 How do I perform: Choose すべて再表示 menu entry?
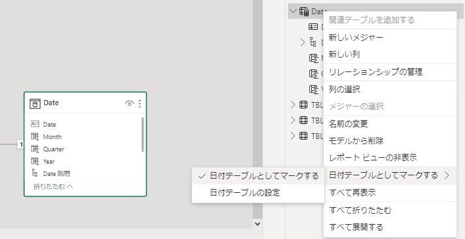click(x=389, y=193)
